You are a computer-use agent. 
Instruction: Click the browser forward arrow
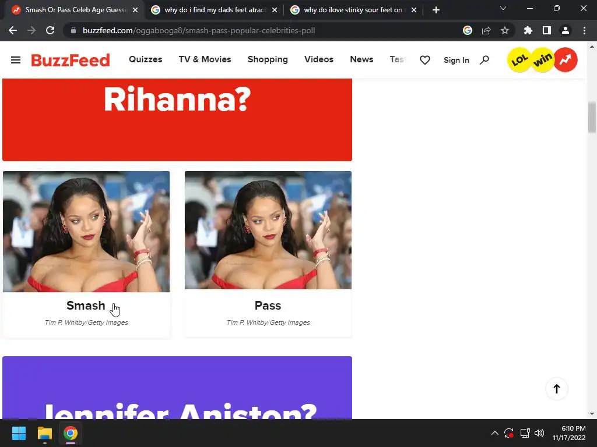tap(31, 30)
